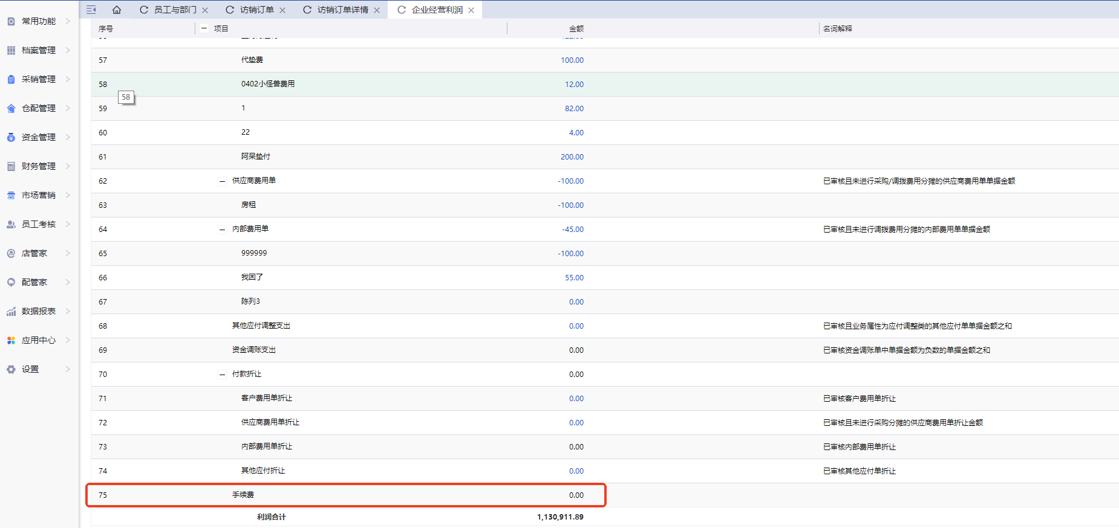Image resolution: width=1119 pixels, height=528 pixels.
Task: Click the 数据报表 chart icon
Action: [11, 311]
